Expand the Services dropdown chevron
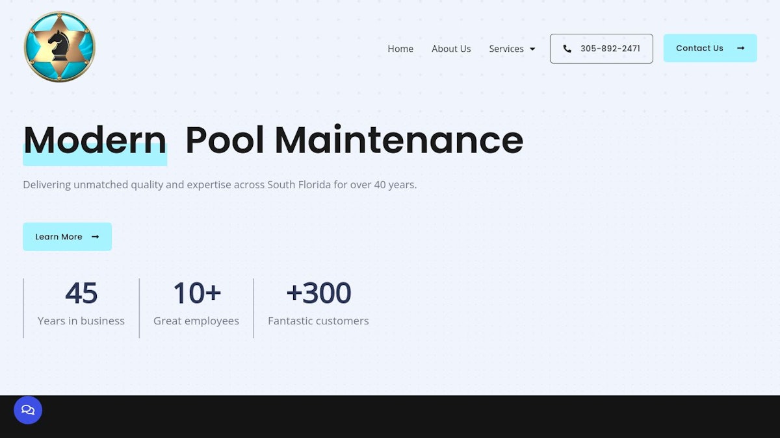 (x=532, y=49)
